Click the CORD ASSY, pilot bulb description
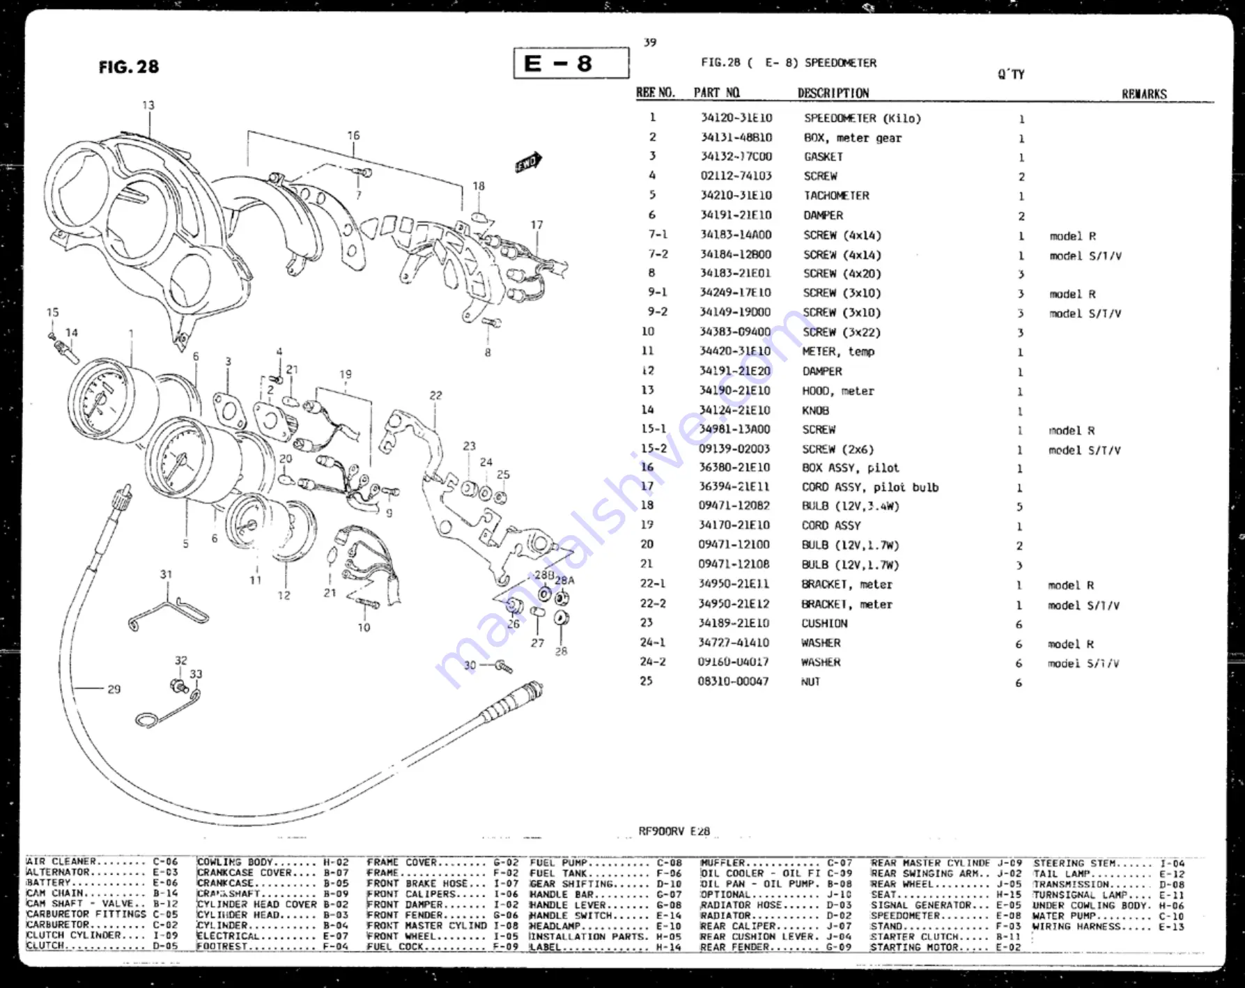Image resolution: width=1245 pixels, height=988 pixels. point(870,488)
